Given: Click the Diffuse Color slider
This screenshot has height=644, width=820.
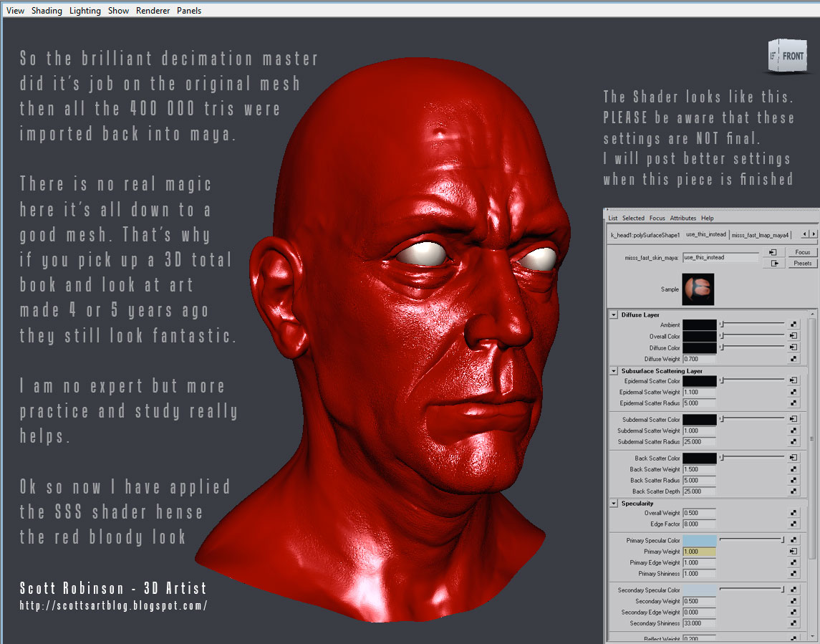Looking at the screenshot, I should pos(752,347).
